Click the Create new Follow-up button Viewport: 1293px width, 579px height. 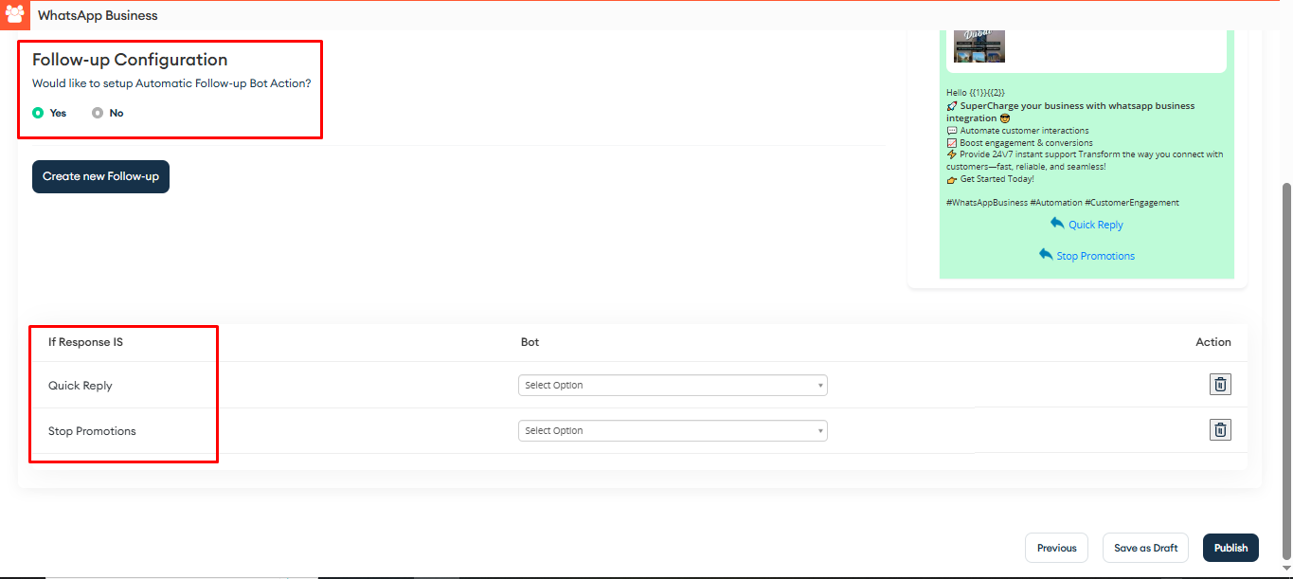pos(100,177)
